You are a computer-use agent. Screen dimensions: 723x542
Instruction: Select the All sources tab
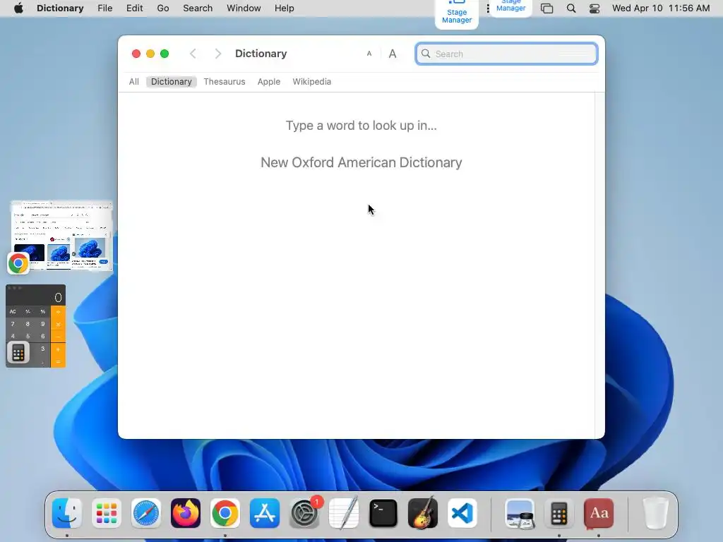[133, 82]
